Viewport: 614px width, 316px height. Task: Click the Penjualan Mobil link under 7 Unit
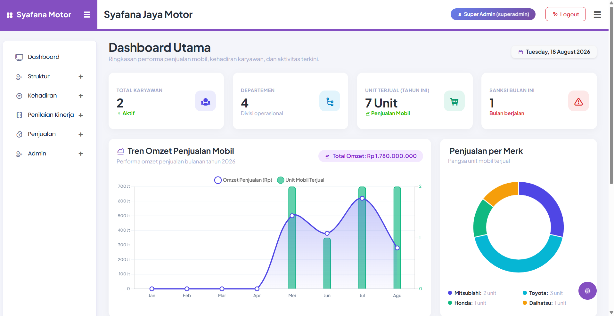coord(388,113)
